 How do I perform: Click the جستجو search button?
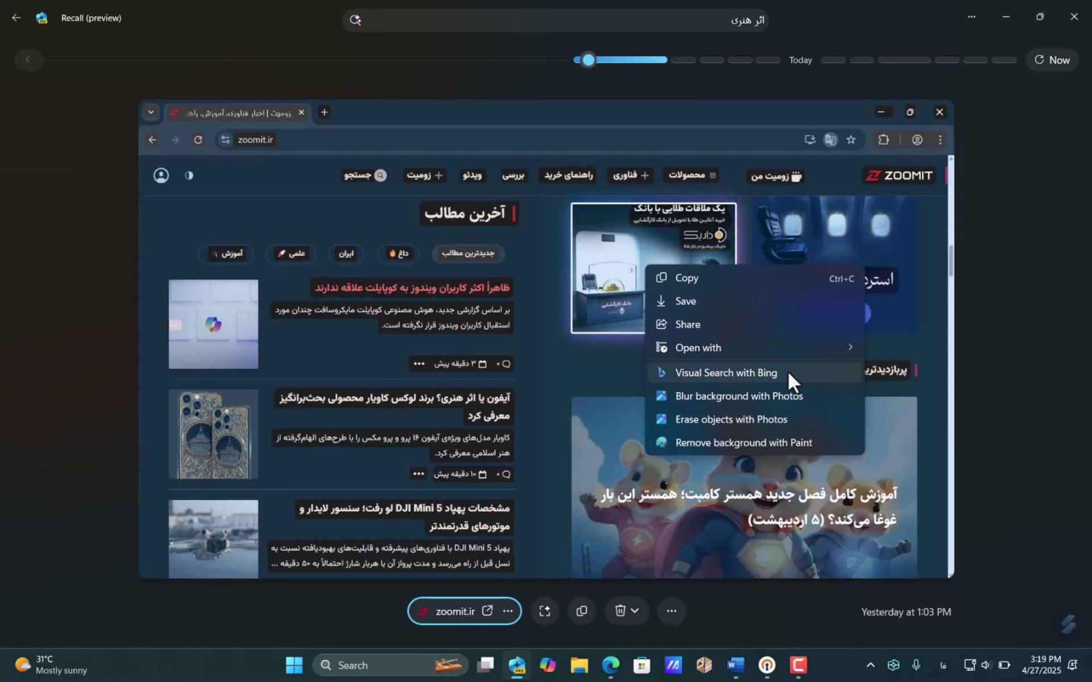click(x=365, y=176)
